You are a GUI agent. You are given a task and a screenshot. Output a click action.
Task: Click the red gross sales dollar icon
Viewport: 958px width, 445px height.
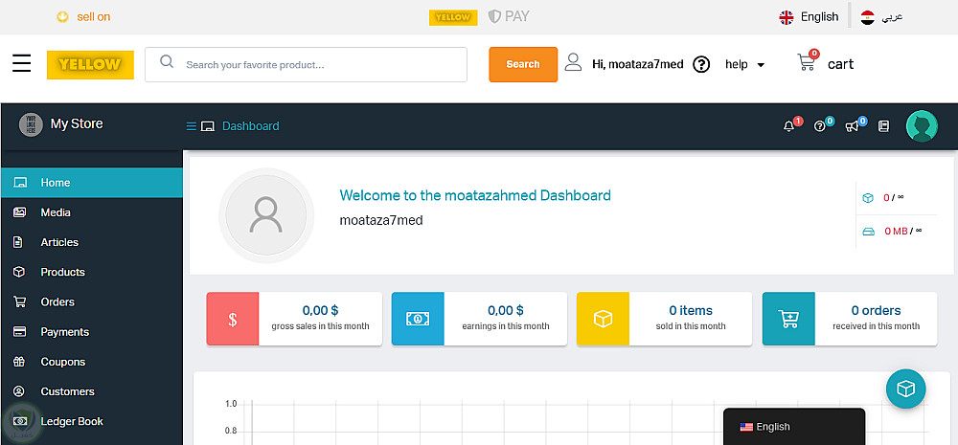[x=233, y=319]
